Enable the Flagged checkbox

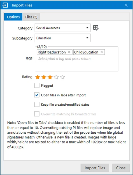point(37,85)
